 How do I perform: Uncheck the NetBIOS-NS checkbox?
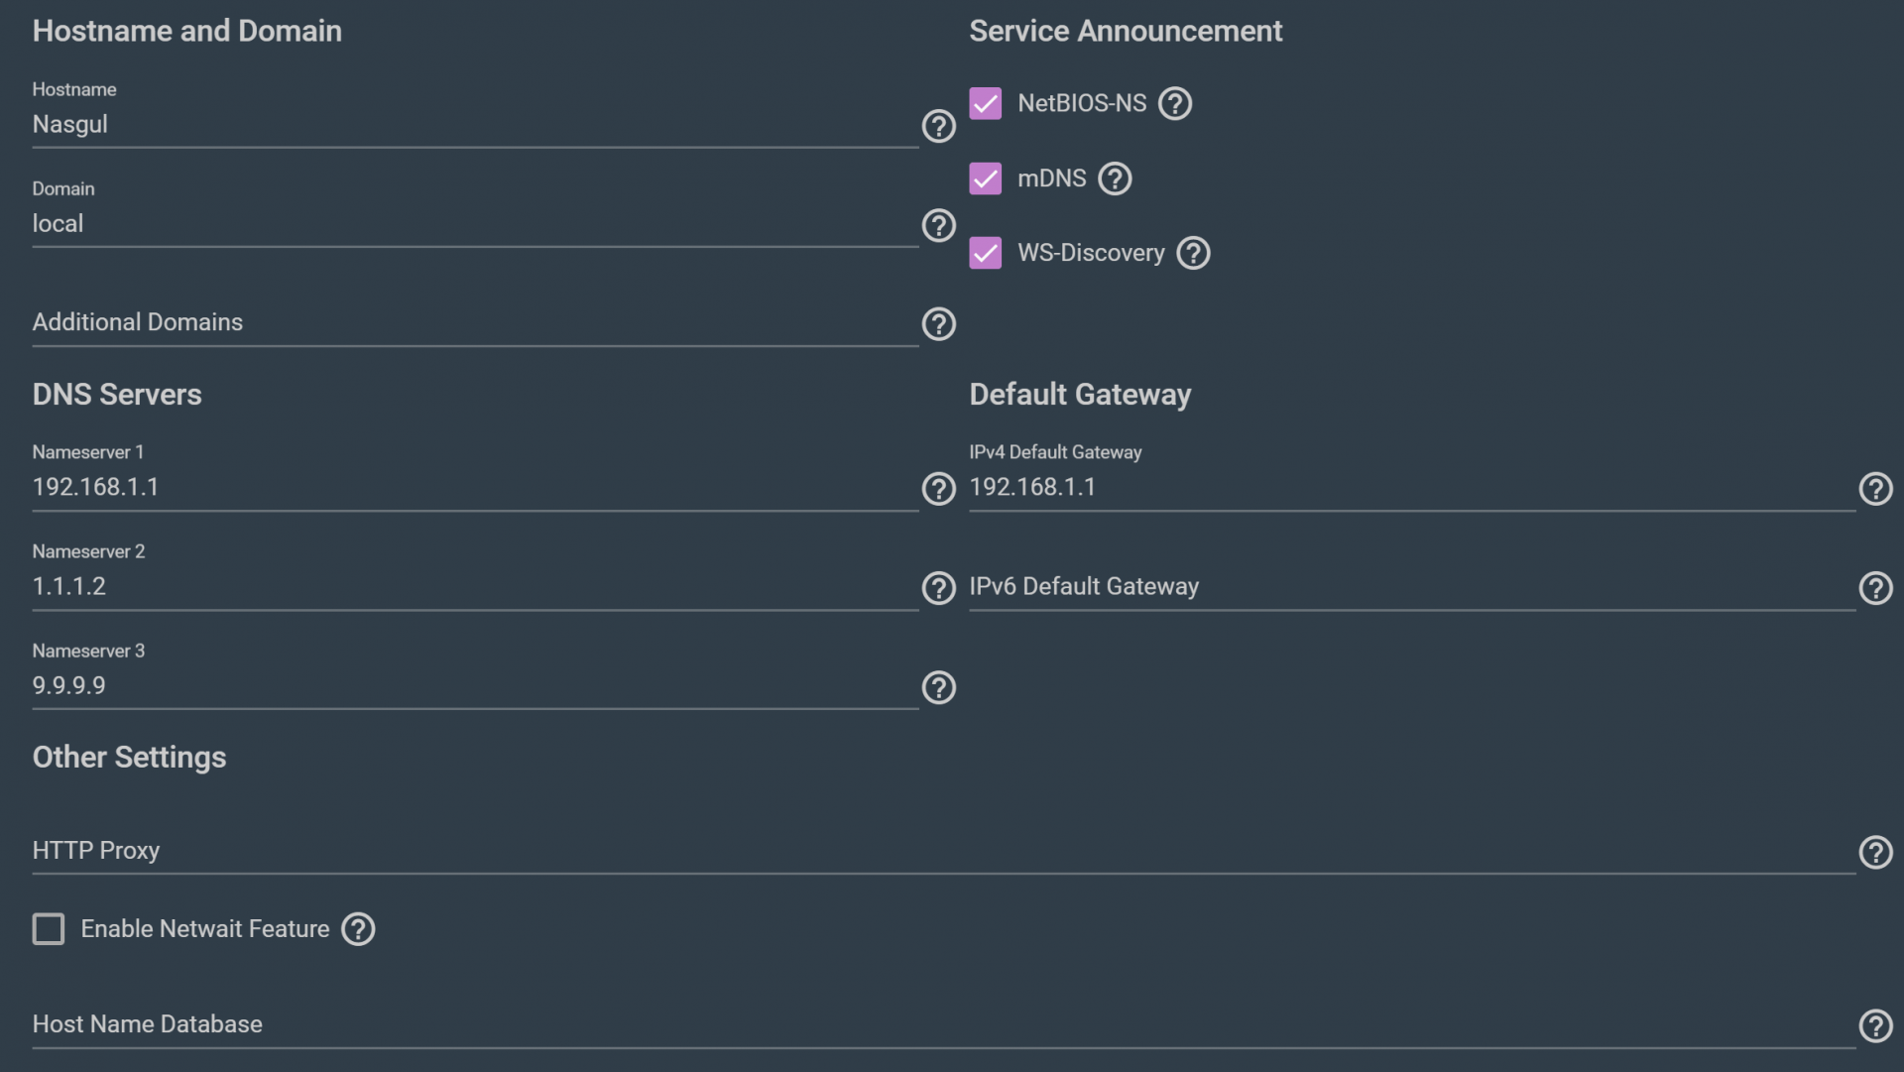tap(985, 103)
